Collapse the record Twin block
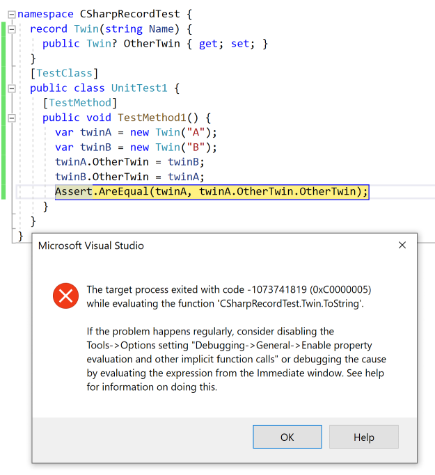Image resolution: width=435 pixels, height=475 pixels. pos(12,29)
